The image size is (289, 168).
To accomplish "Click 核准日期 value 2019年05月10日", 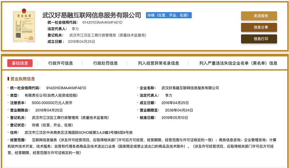I will [175, 118].
